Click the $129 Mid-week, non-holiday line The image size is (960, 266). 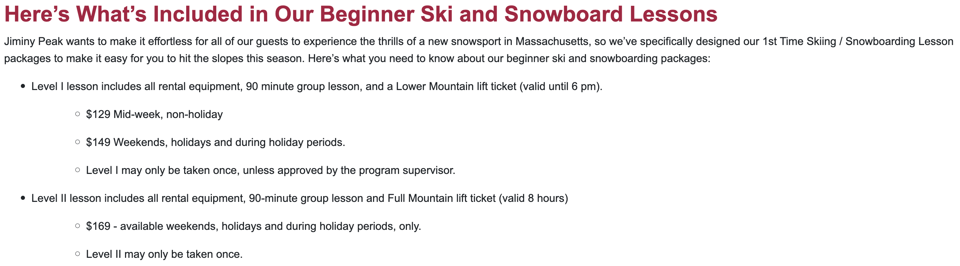click(x=154, y=114)
